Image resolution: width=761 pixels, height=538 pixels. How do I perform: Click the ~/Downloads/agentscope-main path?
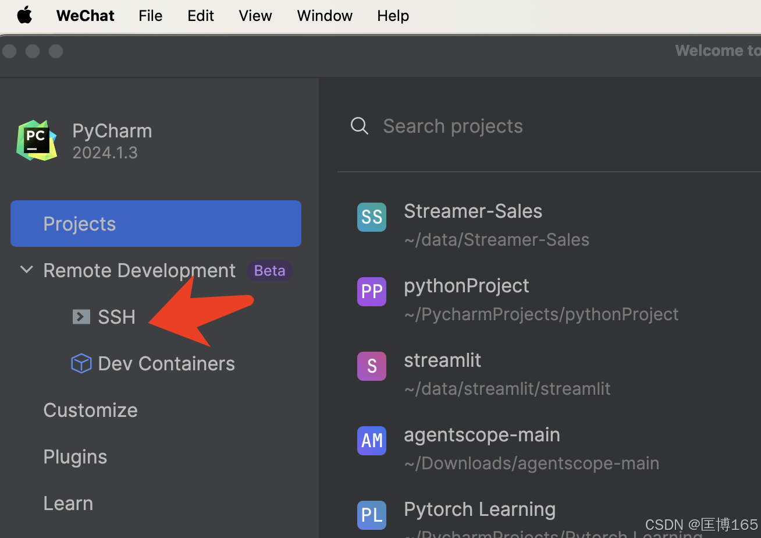532,463
